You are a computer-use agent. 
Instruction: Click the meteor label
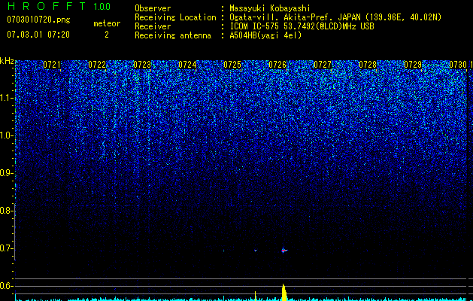point(107,23)
